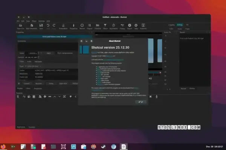This screenshot has width=226, height=150.
Task: Select the Keyframes tab at window bottom
Action: pos(21,127)
